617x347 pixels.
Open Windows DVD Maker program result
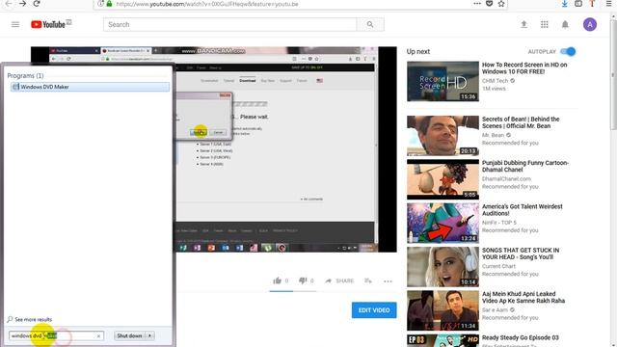pyautogui.click(x=90, y=87)
